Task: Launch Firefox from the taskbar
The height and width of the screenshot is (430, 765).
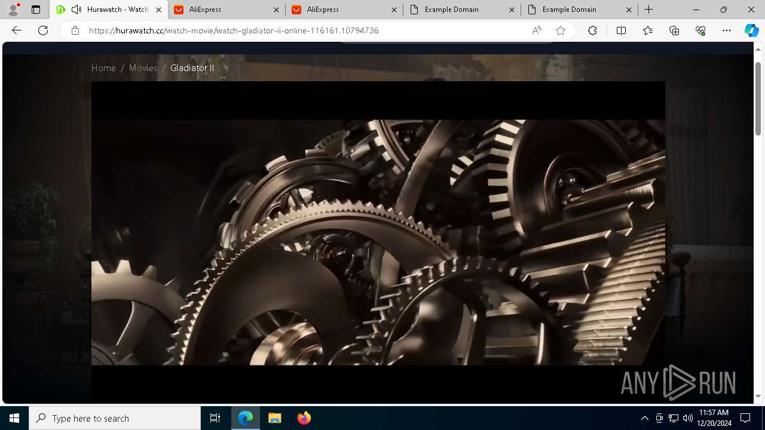Action: [x=304, y=418]
